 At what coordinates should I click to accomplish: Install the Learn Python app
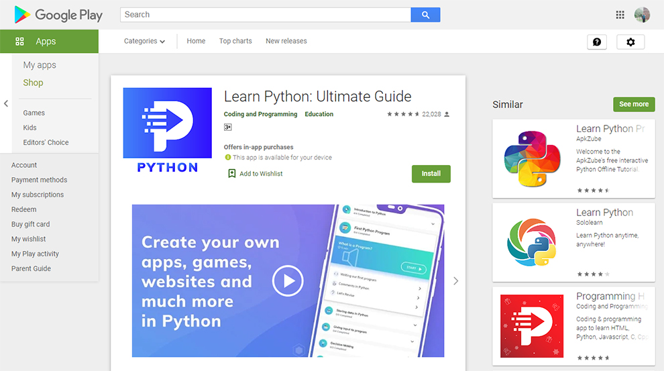click(431, 174)
